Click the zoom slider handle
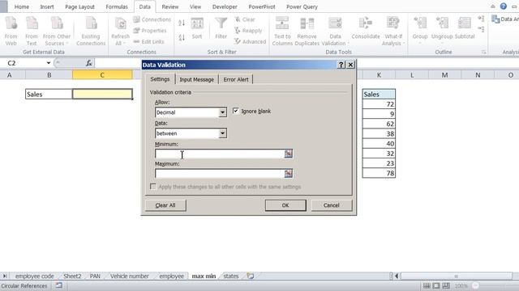This screenshot has height=291, width=519. click(x=476, y=285)
